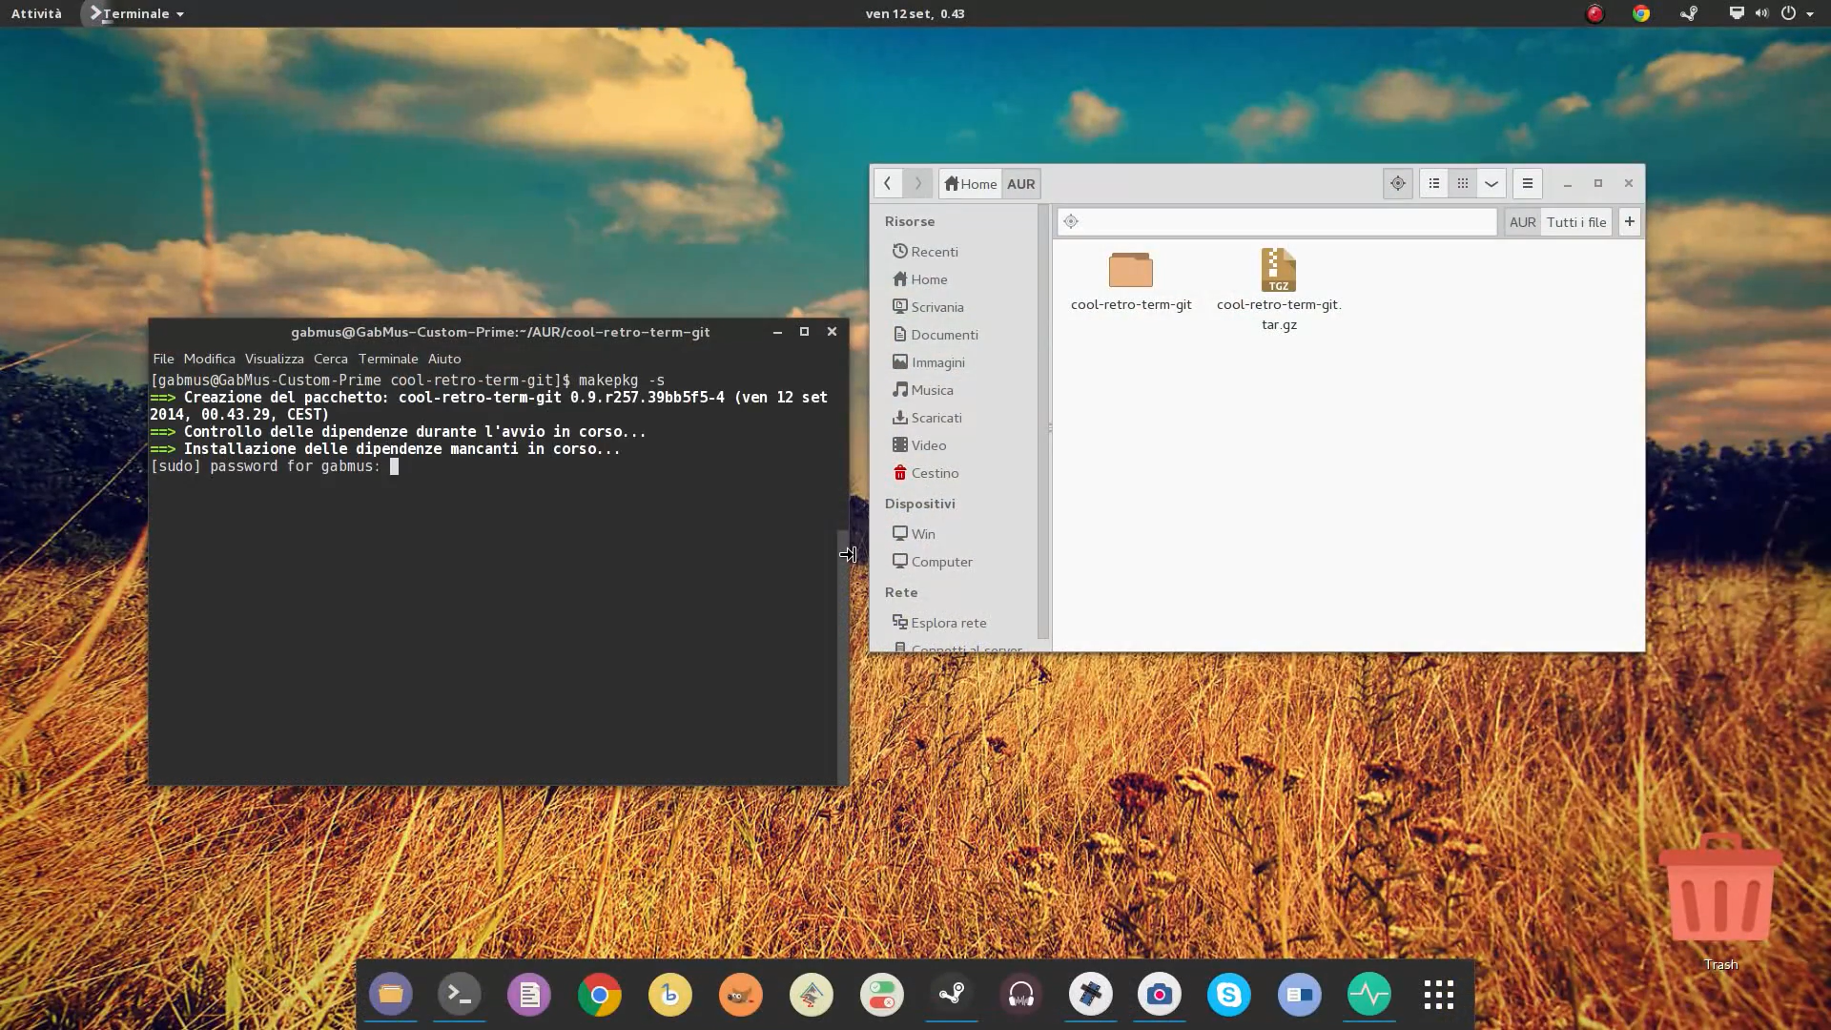Open the File menu in terminal

[x=163, y=359]
